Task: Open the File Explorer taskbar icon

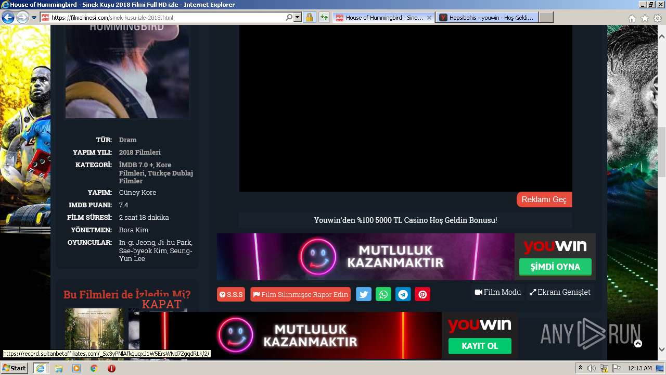Action: pyautogui.click(x=59, y=368)
